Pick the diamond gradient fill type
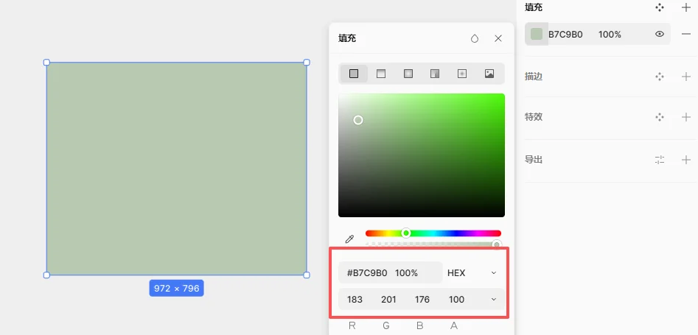The image size is (698, 335). click(x=462, y=74)
